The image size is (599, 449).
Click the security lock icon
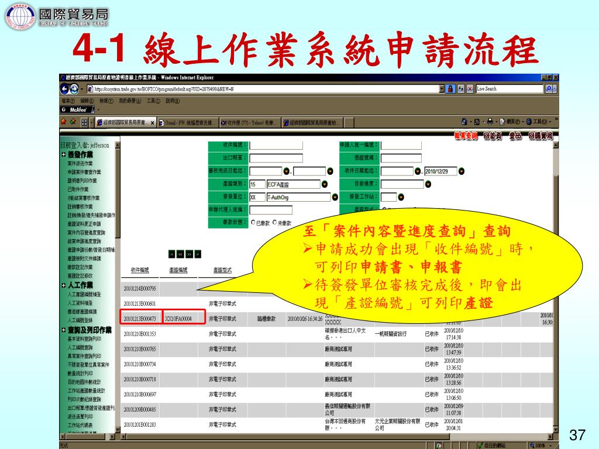pyautogui.click(x=450, y=89)
